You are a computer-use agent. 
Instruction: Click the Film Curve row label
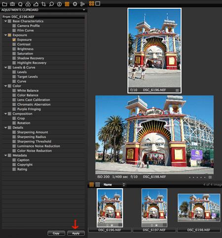[x=26, y=30]
